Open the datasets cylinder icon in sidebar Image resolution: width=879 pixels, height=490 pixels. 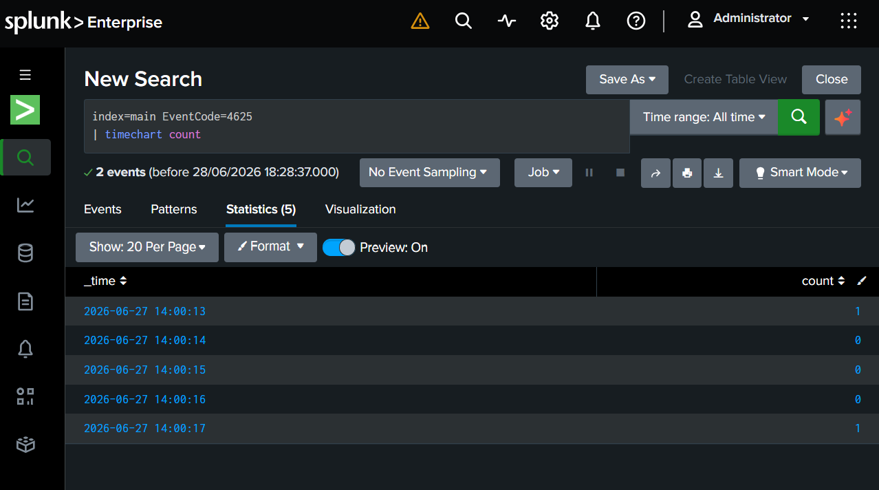click(x=25, y=253)
